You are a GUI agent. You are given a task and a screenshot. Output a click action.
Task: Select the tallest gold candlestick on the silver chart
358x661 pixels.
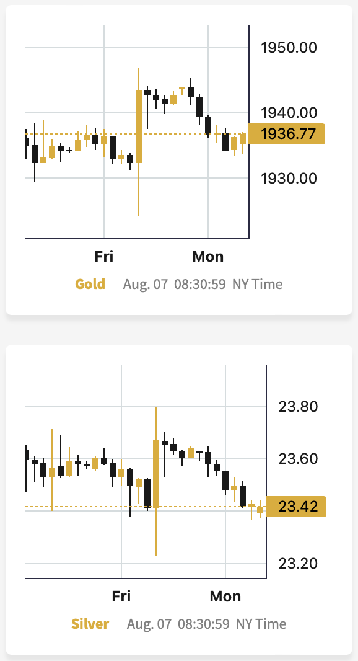(156, 481)
